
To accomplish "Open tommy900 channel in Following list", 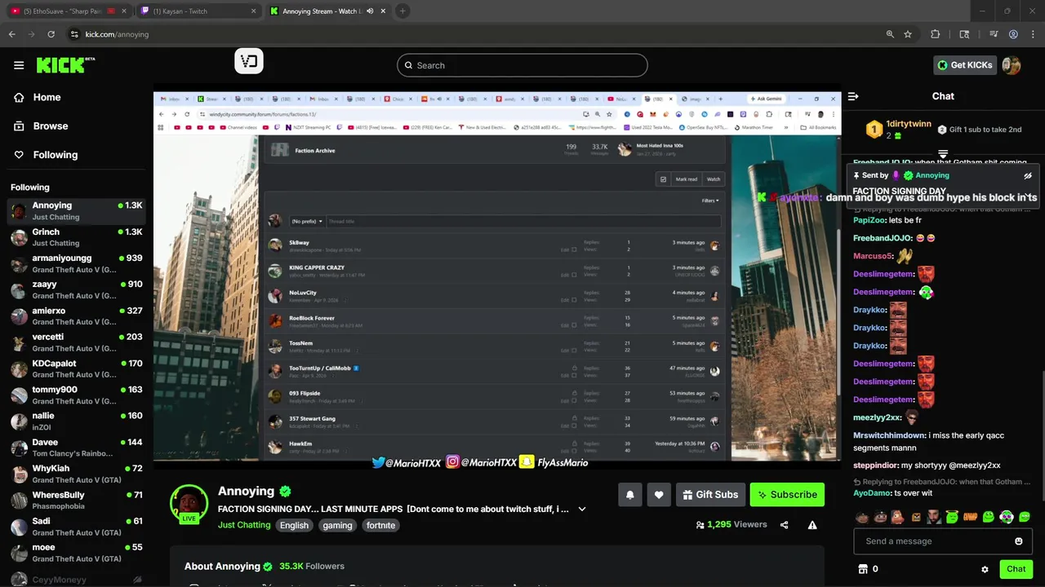I will [76, 395].
